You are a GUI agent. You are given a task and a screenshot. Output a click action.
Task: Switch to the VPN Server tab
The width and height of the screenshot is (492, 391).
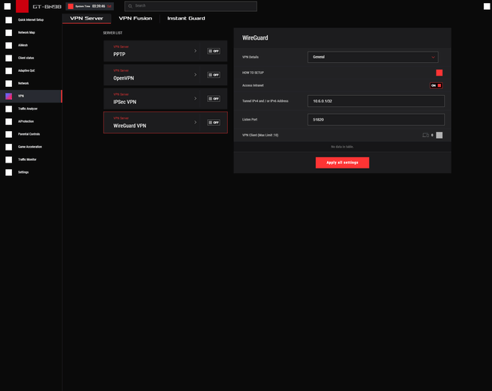pyautogui.click(x=86, y=19)
